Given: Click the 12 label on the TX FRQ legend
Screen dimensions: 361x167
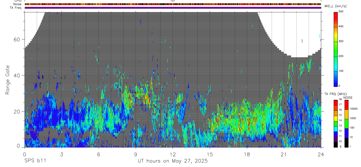Looking at the screenshot, I should point(340,131).
